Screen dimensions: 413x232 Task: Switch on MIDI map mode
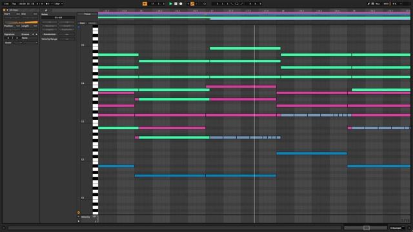tap(386, 4)
